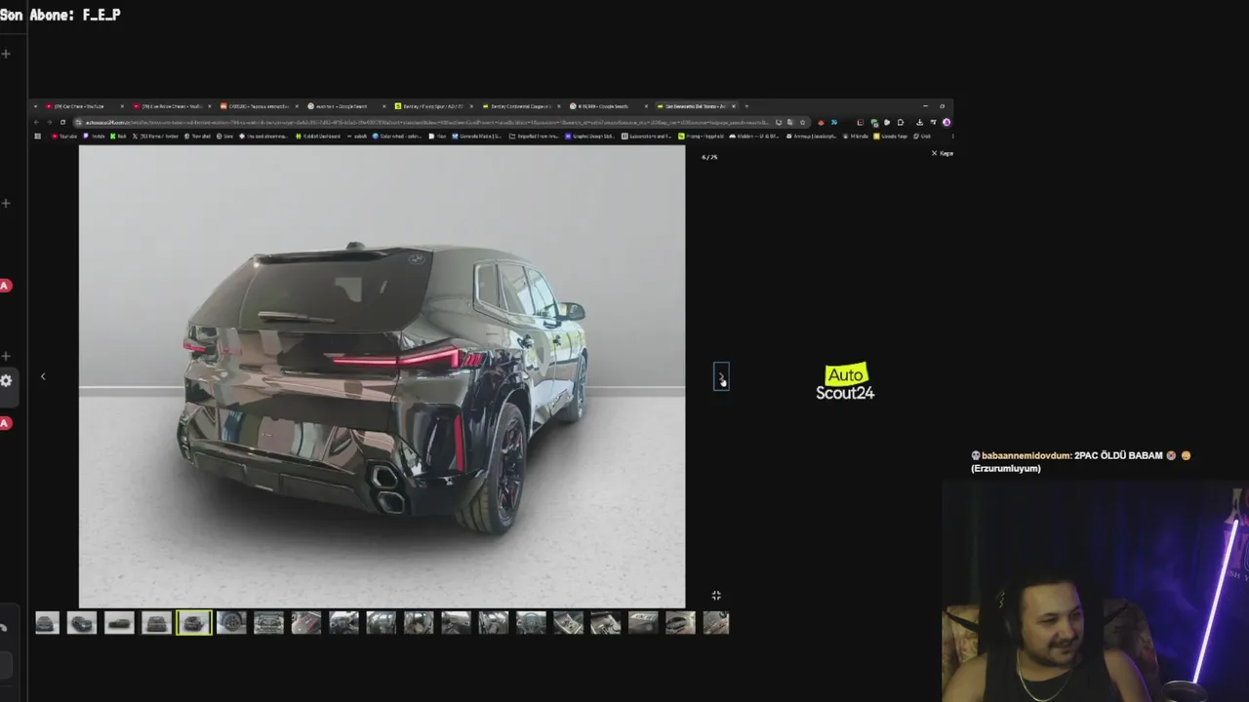Click the topmost plus icon in the sidebar

6,53
